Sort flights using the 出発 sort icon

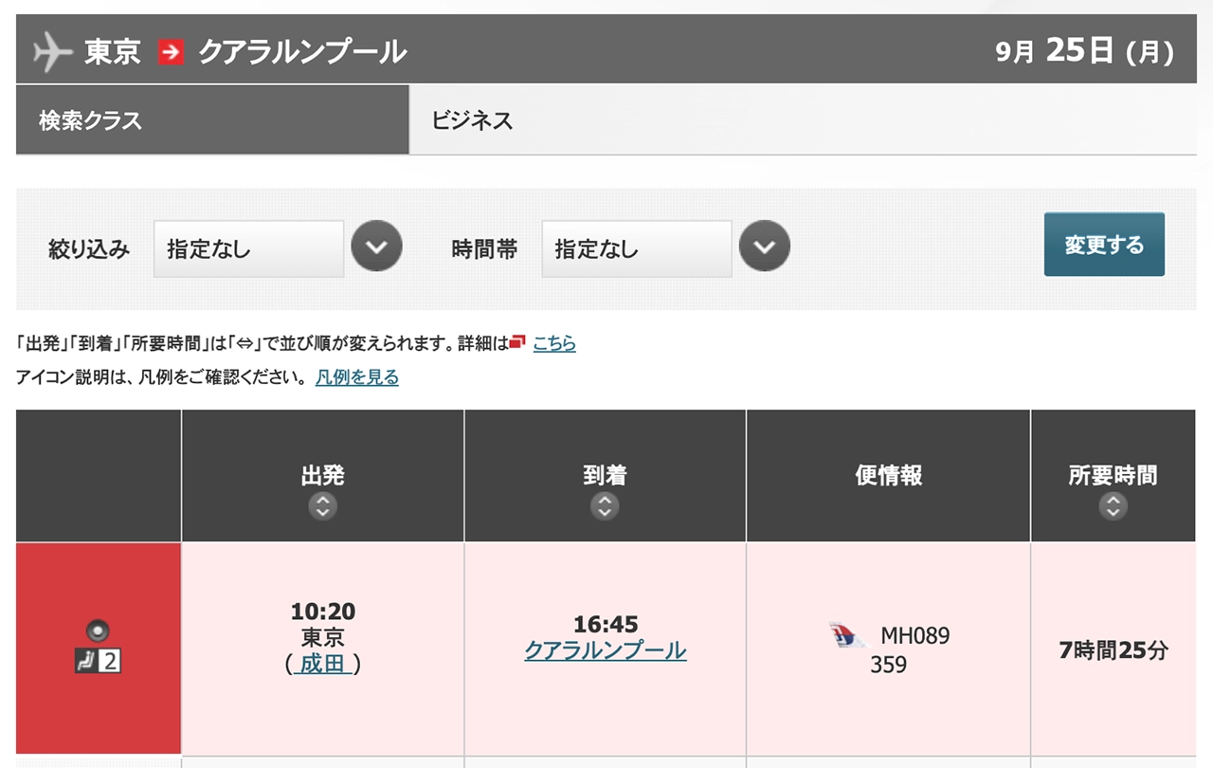[323, 506]
